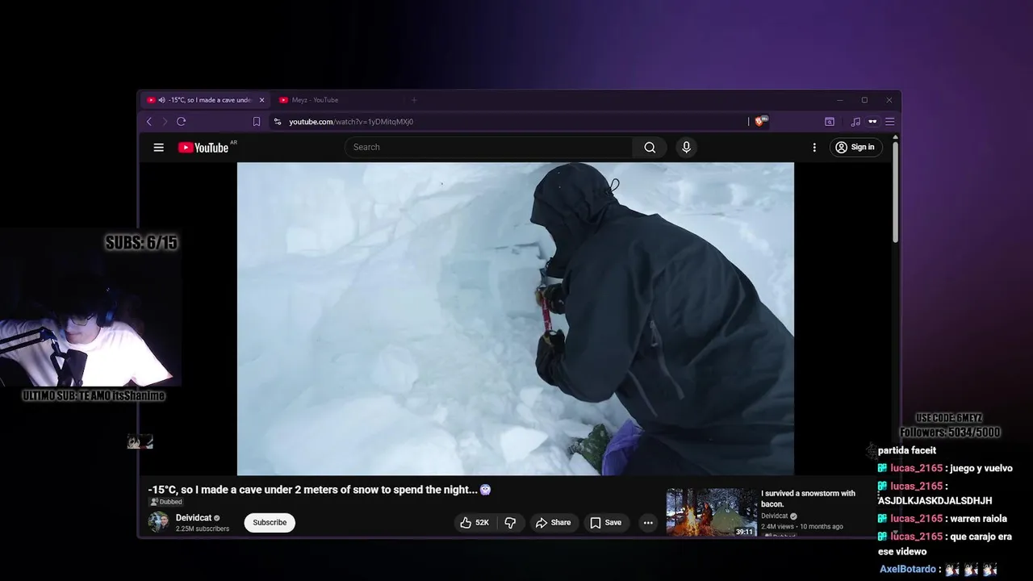
Task: Click chat message 'juego y vuelvo'
Action: (x=981, y=468)
